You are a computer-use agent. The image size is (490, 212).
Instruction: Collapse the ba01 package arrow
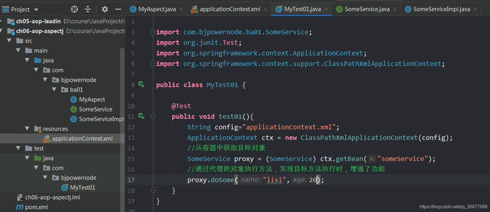coord(54,89)
